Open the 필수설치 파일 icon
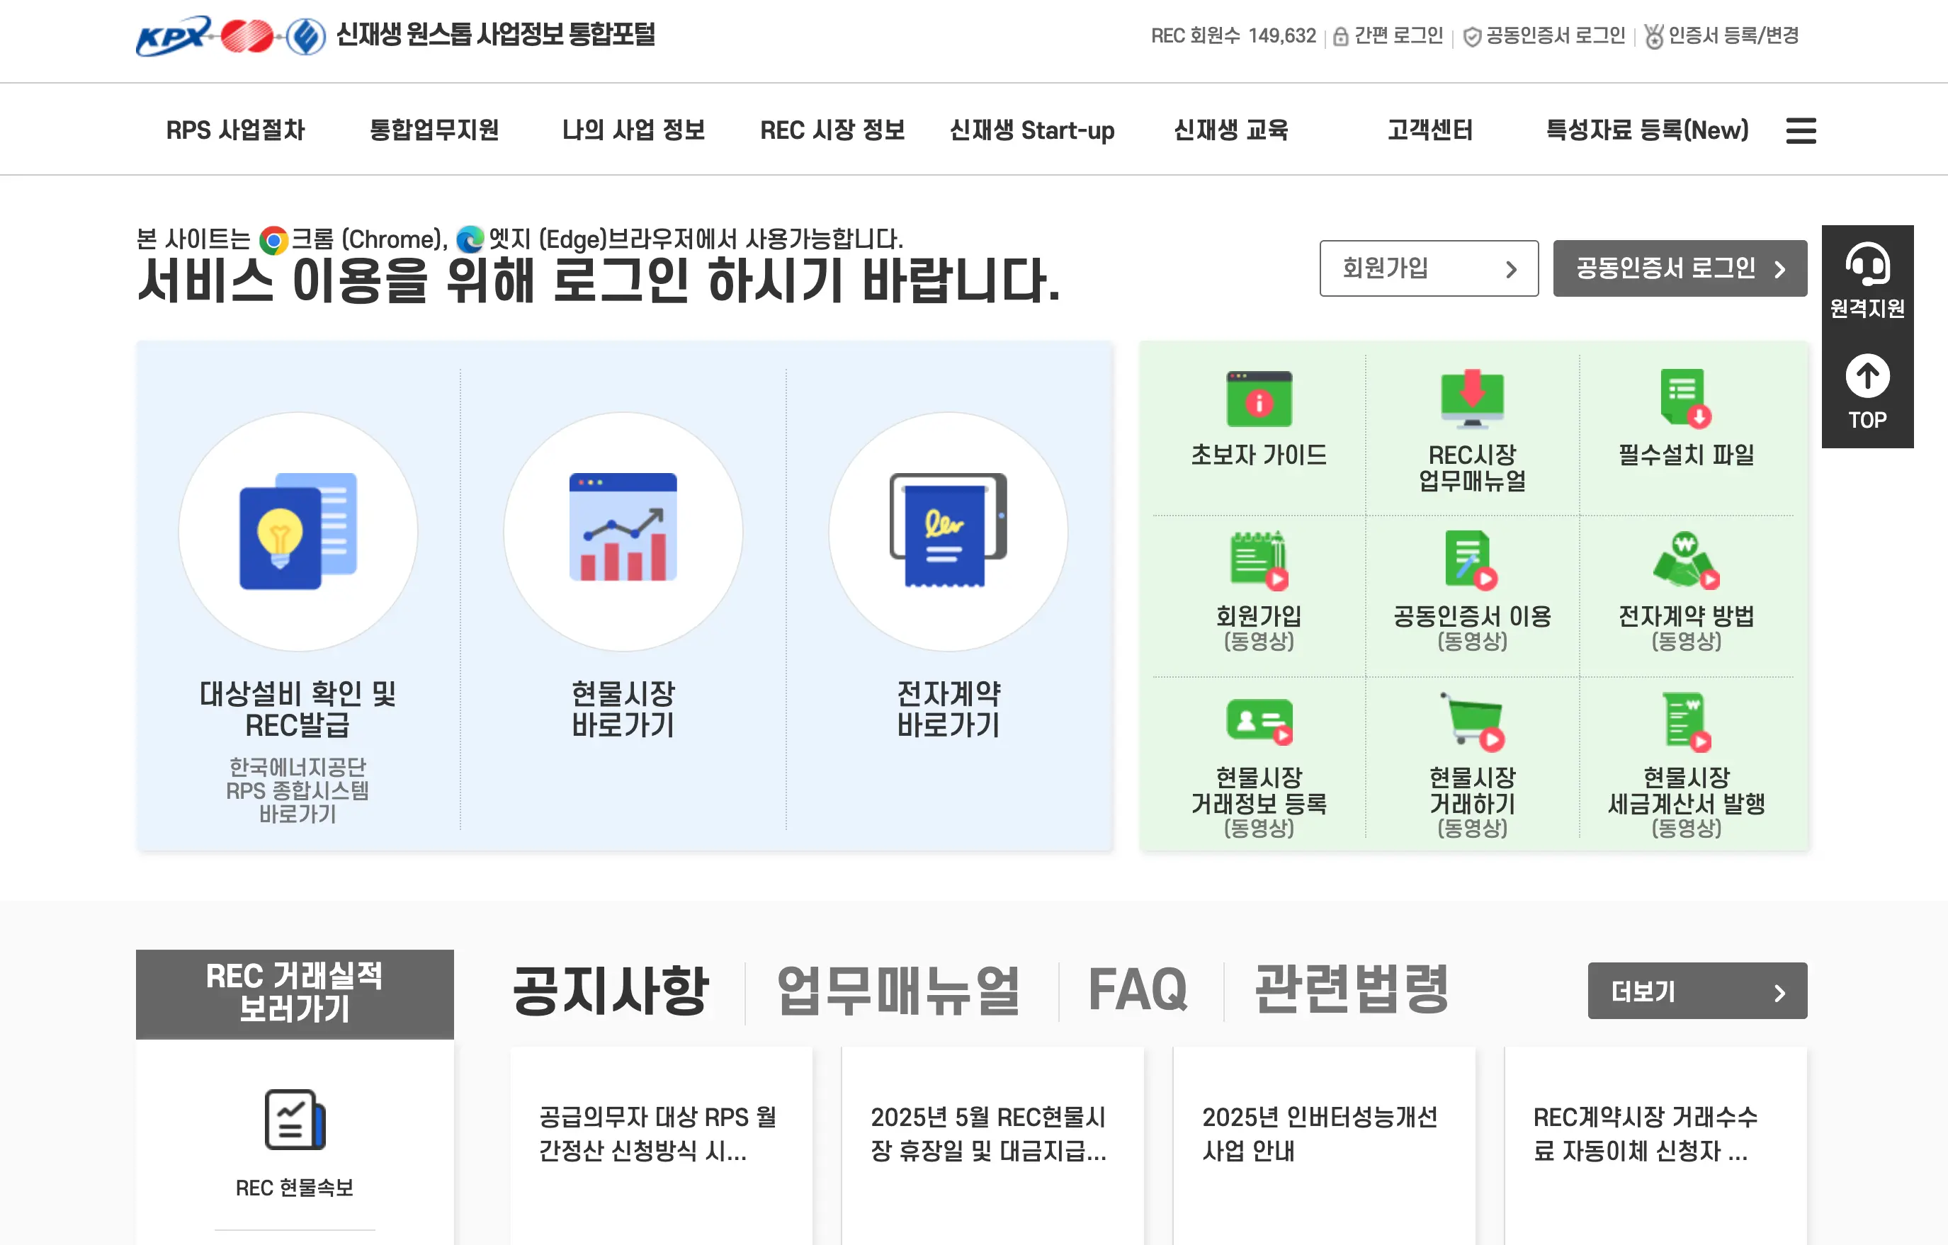This screenshot has height=1245, width=1948. coord(1686,397)
